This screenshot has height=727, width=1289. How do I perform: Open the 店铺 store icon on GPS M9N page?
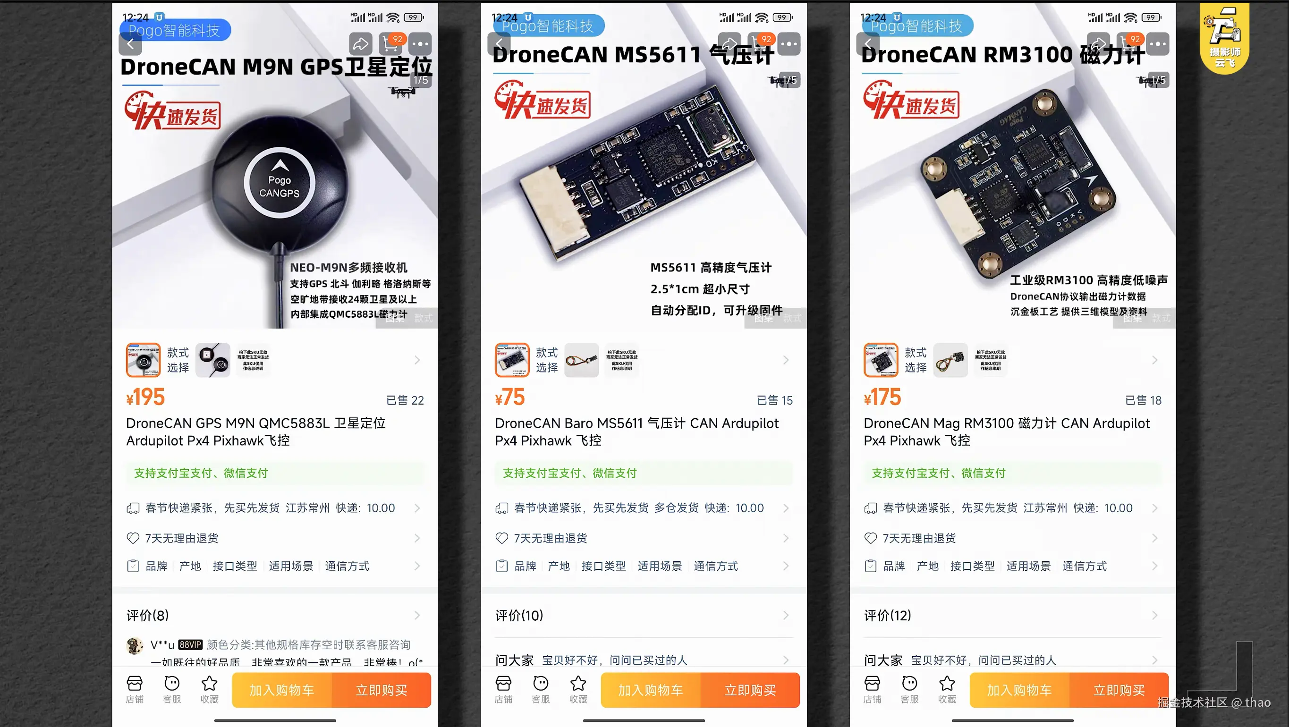point(135,690)
